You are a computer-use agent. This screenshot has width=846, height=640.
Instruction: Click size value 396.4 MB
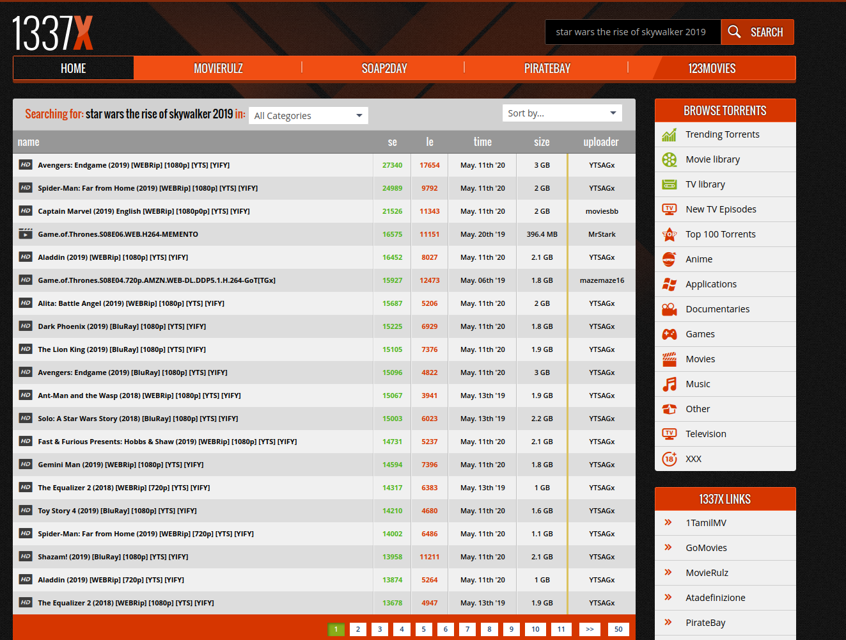[542, 234]
